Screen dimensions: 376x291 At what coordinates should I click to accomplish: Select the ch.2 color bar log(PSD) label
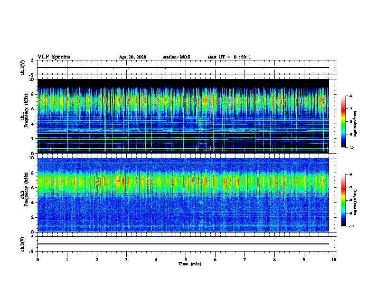click(356, 202)
